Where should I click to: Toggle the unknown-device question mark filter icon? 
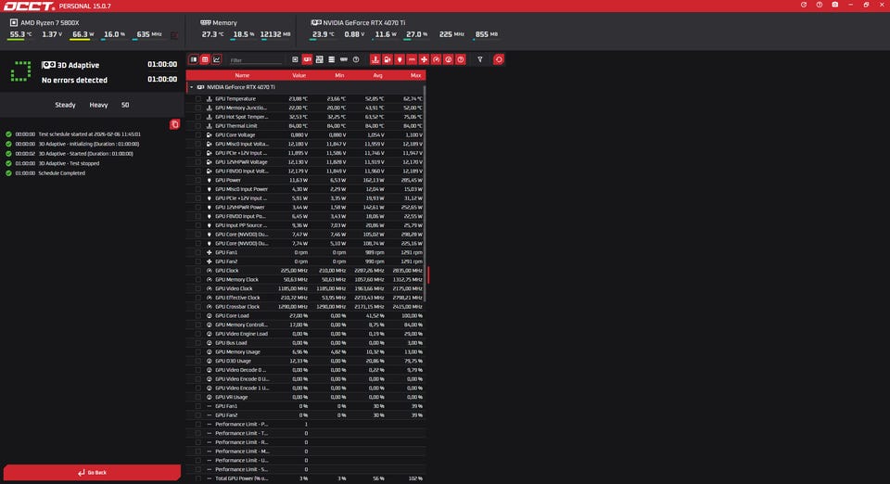pyautogui.click(x=356, y=59)
